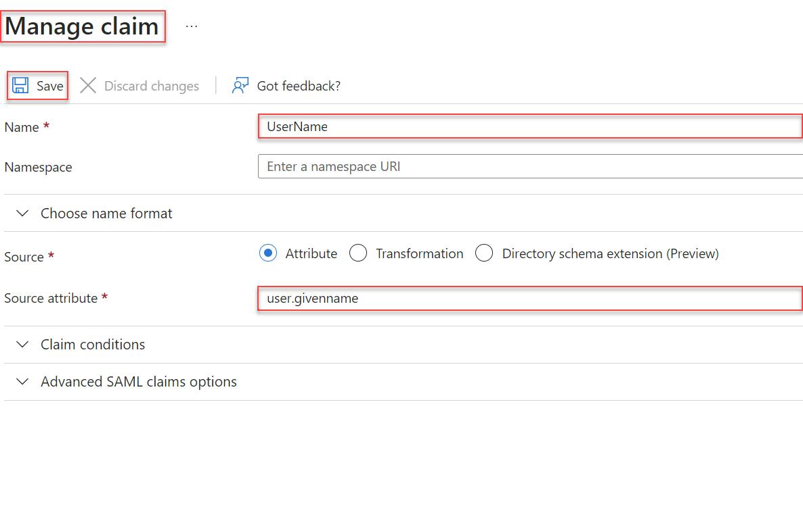803x519 pixels.
Task: Click the Save floppy disk icon
Action: (20, 85)
